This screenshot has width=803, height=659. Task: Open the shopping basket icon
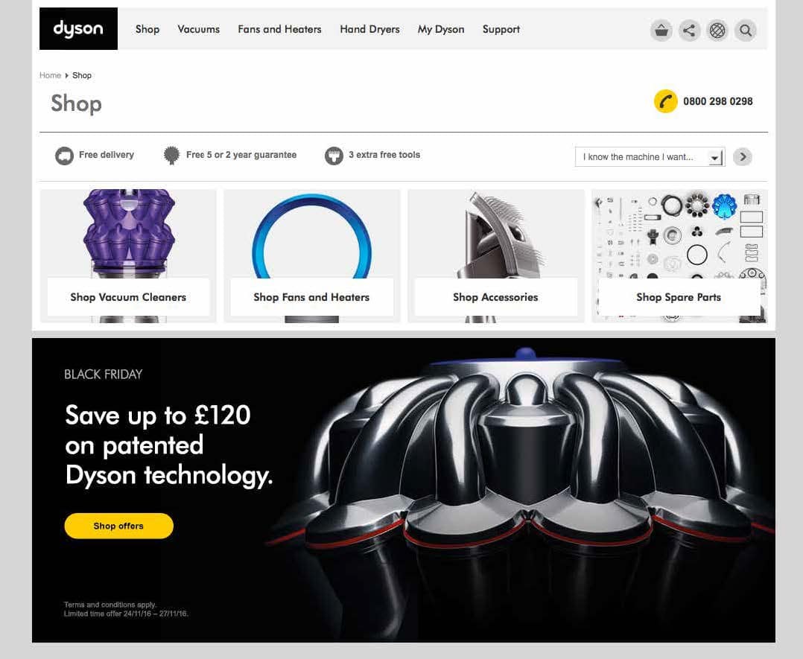point(661,31)
